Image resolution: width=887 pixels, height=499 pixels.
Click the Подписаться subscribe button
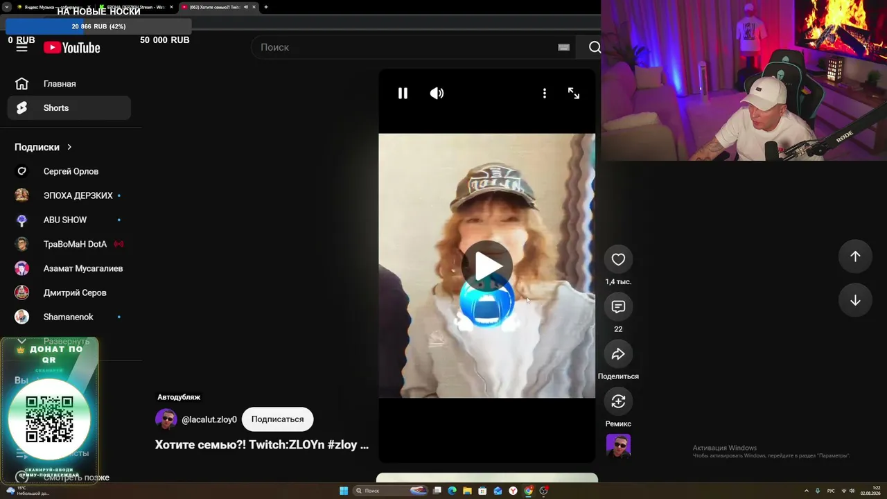[x=277, y=419]
